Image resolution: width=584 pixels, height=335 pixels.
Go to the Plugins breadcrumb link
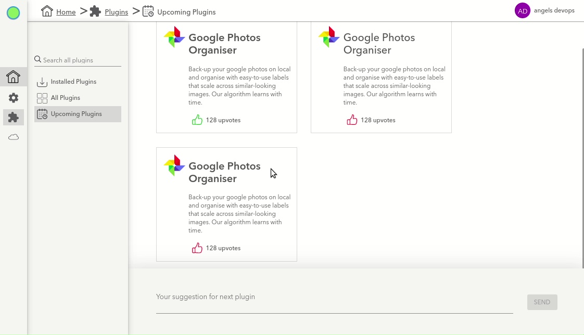(116, 12)
